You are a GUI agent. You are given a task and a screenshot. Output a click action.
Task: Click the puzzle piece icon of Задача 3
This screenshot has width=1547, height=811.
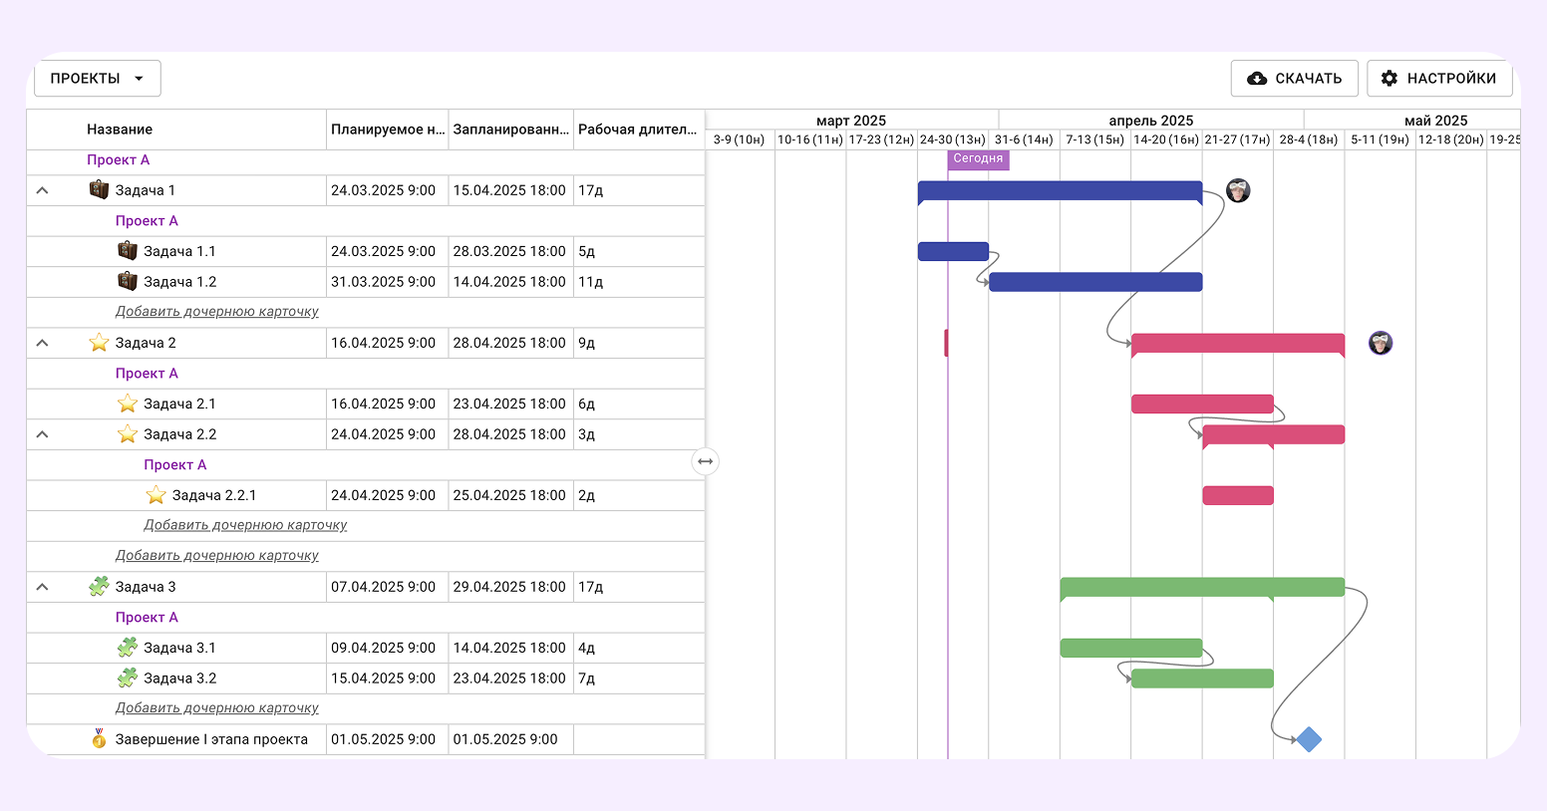coord(99,587)
